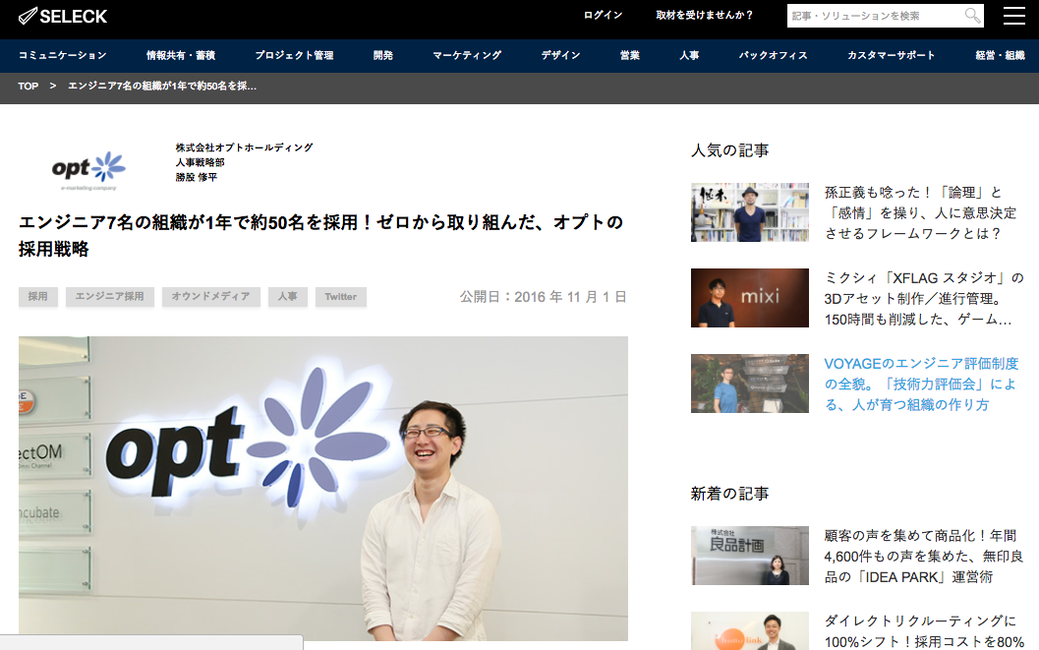Open the カスタマーサポート category

pos(892,56)
